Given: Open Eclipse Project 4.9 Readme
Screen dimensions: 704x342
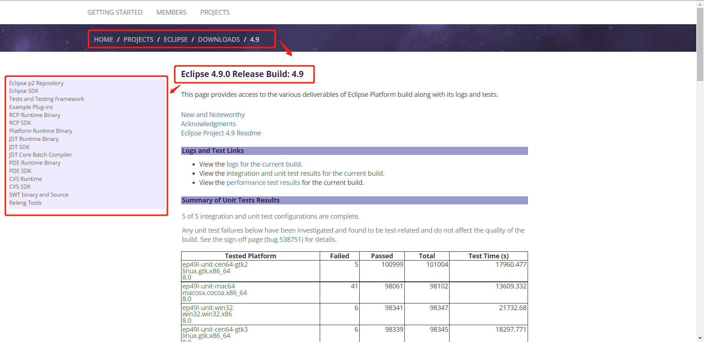Looking at the screenshot, I should [x=221, y=133].
